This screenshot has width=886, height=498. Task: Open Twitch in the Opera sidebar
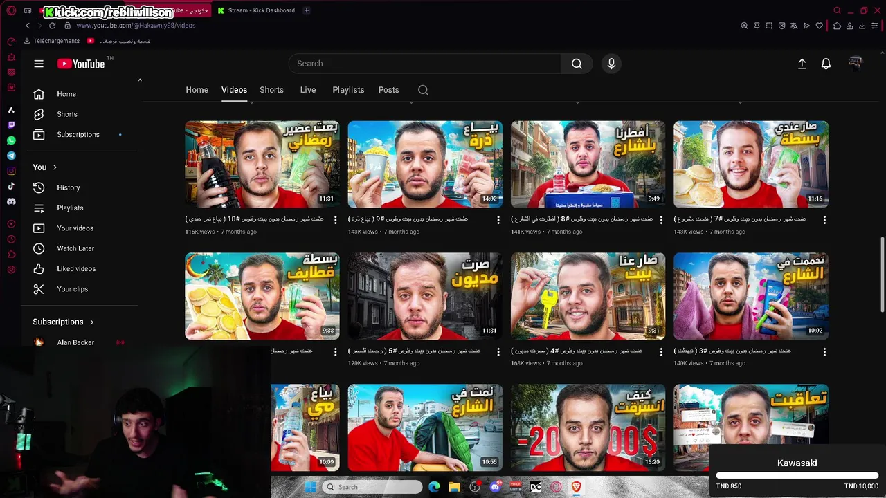(11, 125)
